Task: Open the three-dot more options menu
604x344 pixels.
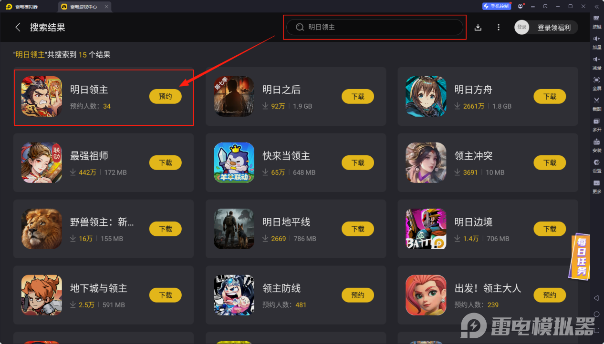Action: (x=499, y=27)
